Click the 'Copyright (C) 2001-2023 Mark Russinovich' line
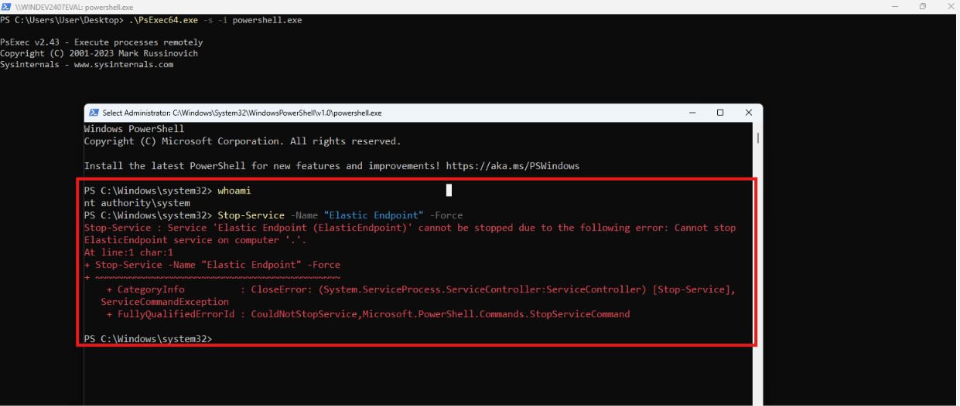Viewport: 960px width, 406px height. [x=99, y=53]
